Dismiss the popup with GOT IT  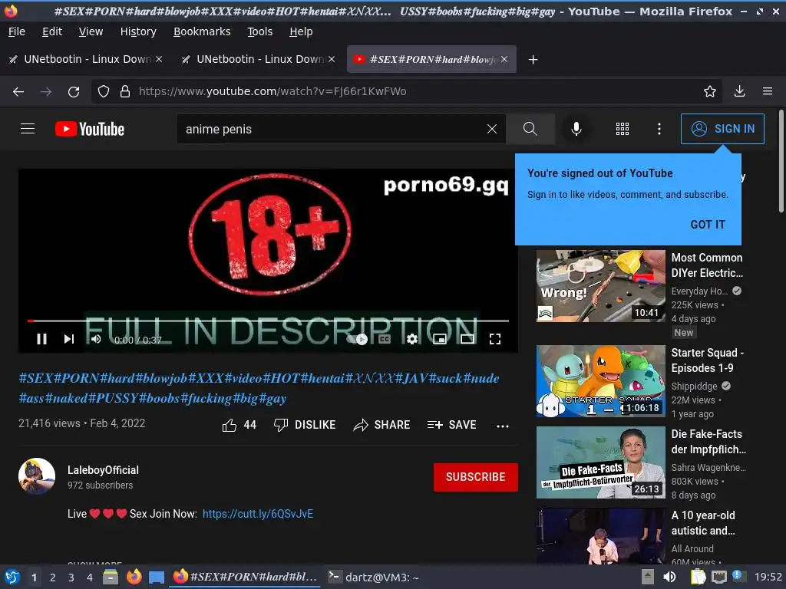pyautogui.click(x=708, y=225)
